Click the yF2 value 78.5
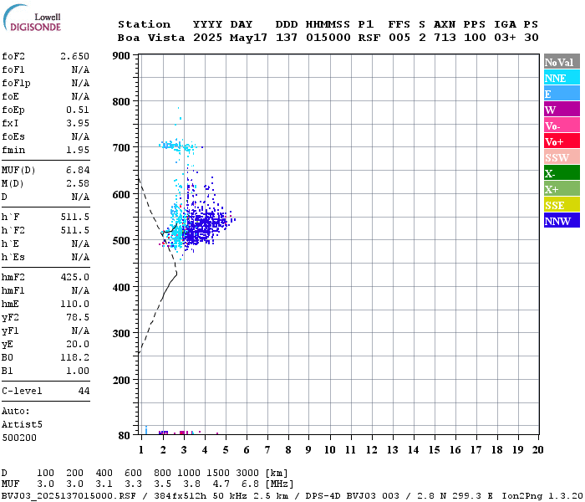The width and height of the screenshot is (585, 502). (78, 317)
